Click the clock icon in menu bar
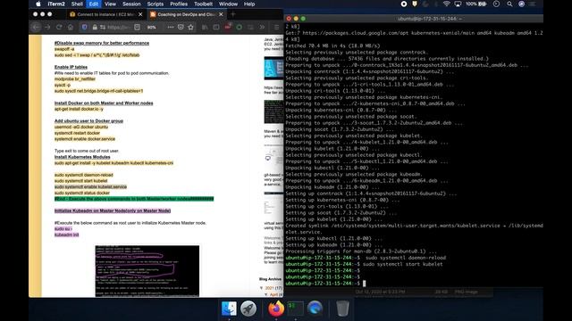Image resolution: width=572 pixels, height=321 pixels. [x=497, y=4]
